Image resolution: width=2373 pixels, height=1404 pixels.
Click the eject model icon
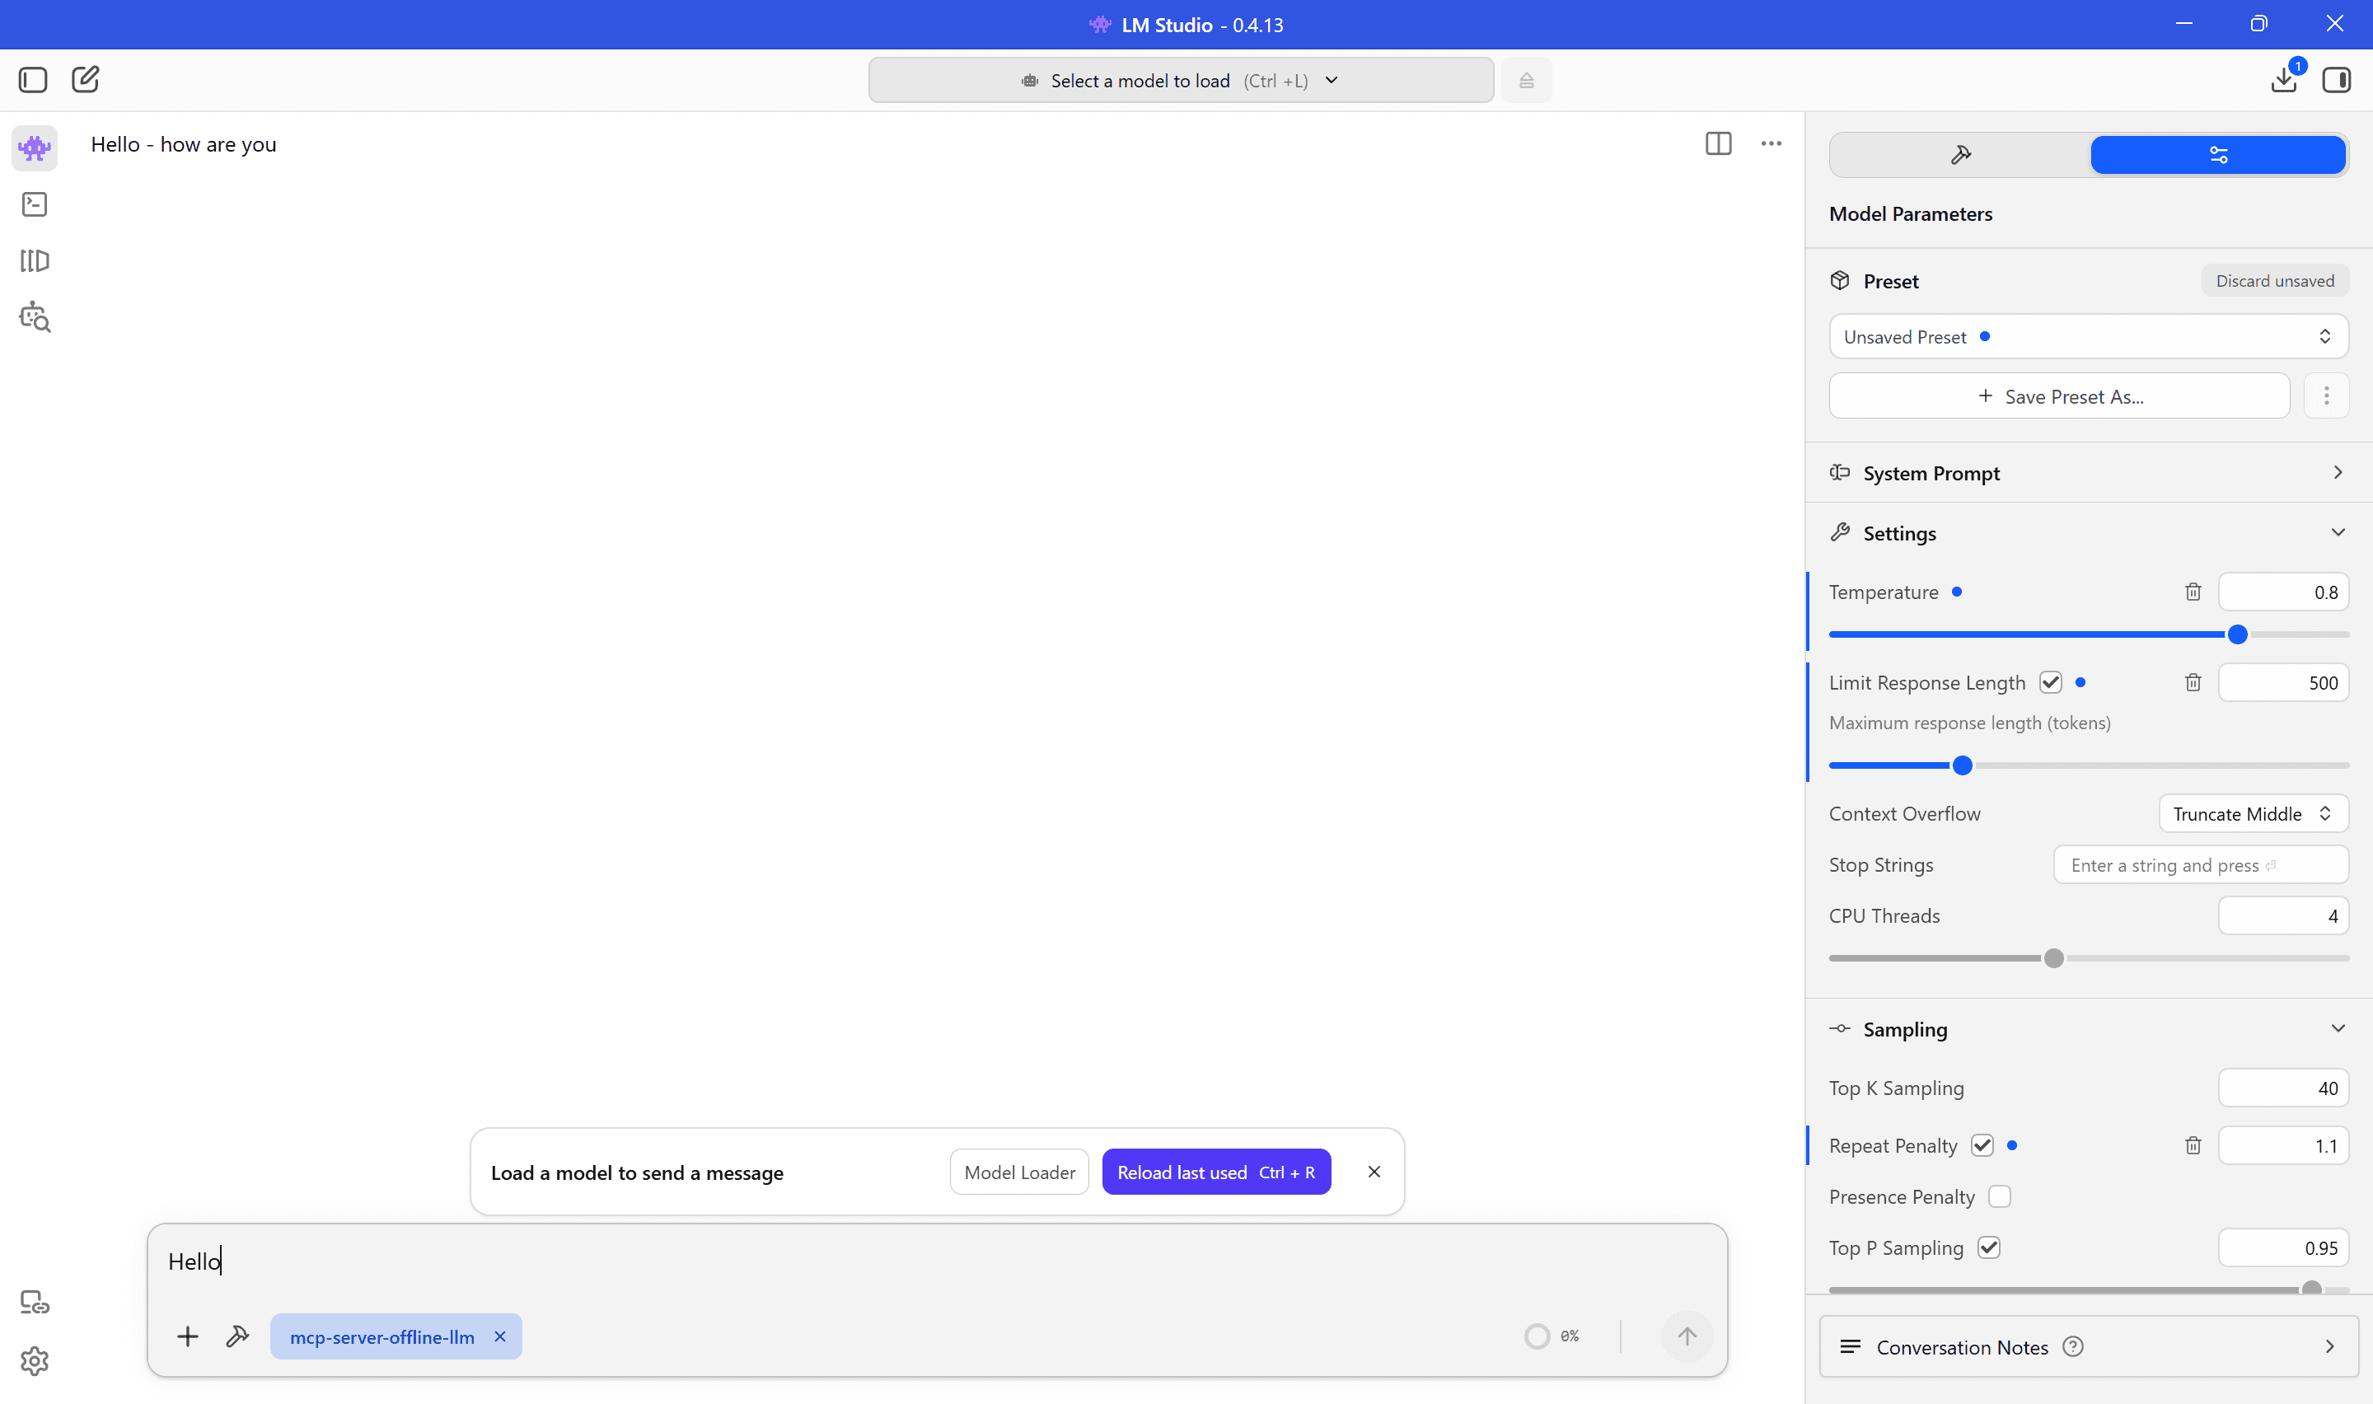(x=1527, y=81)
